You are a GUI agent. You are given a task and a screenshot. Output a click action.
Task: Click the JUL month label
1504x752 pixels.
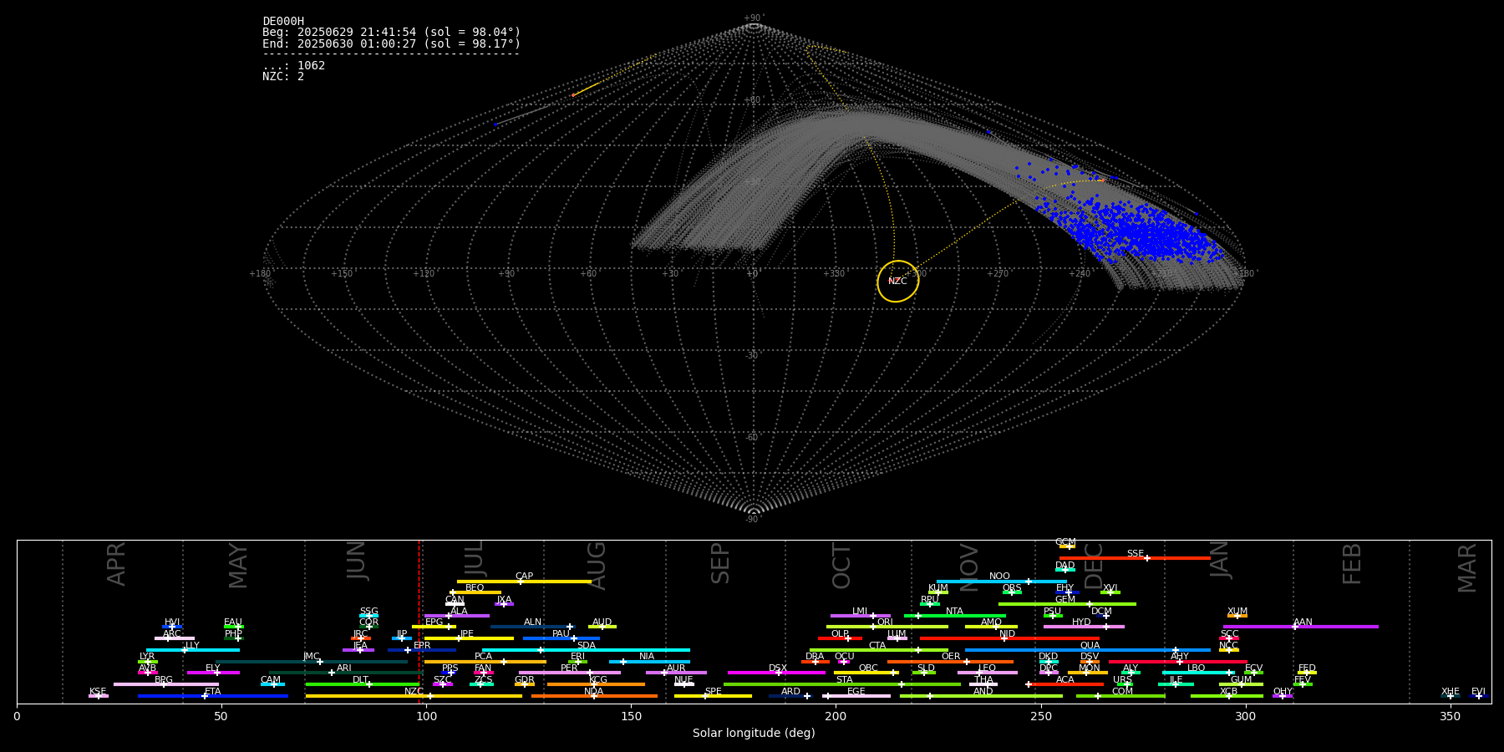tap(474, 558)
